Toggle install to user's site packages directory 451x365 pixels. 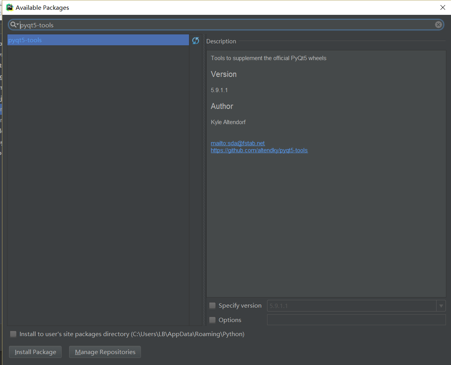tap(13, 334)
